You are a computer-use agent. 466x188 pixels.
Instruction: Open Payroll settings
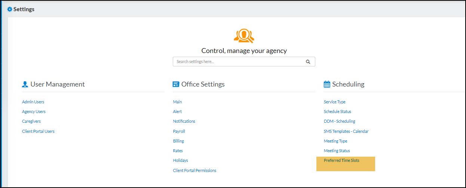tap(179, 131)
